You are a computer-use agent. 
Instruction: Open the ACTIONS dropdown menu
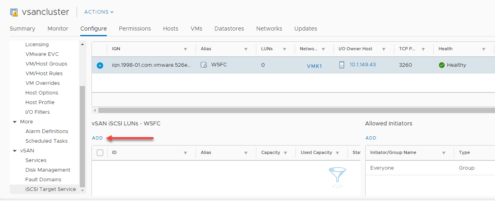[99, 12]
